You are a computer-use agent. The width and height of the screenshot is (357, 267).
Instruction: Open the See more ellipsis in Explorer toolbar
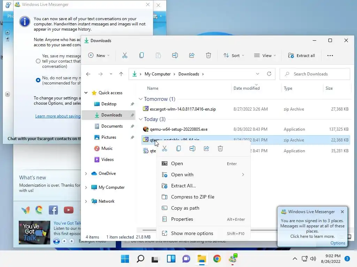tap(330, 56)
